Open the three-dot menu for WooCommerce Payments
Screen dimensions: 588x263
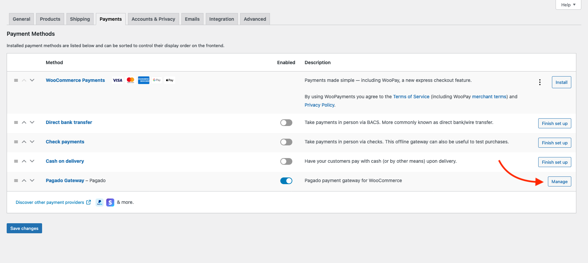540,82
